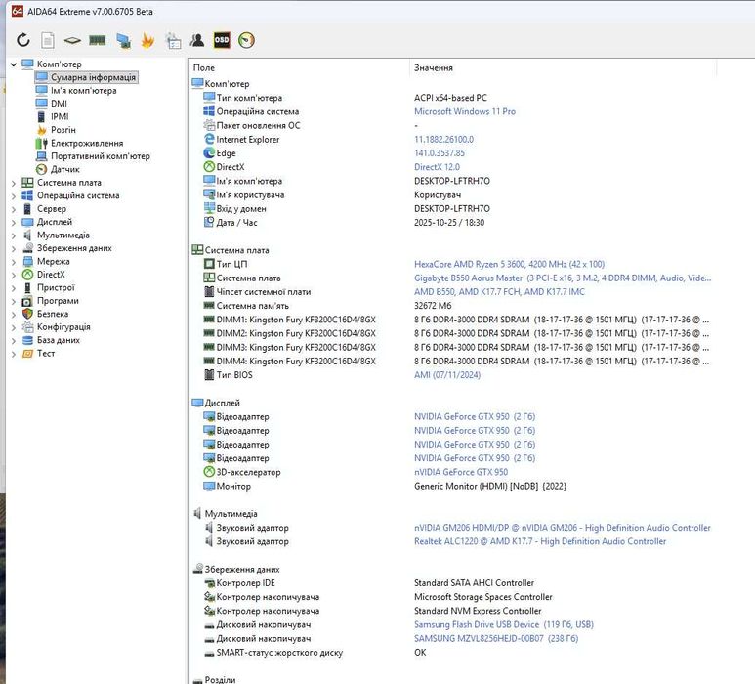
Task: Open the memory module toolbar icon
Action: coord(98,40)
